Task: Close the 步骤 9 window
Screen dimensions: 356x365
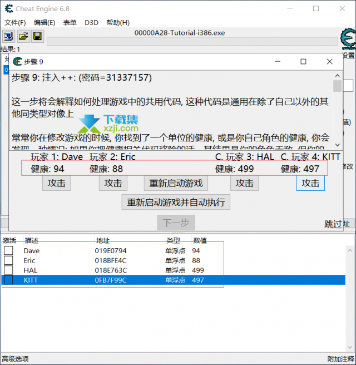Action: tap(330, 61)
